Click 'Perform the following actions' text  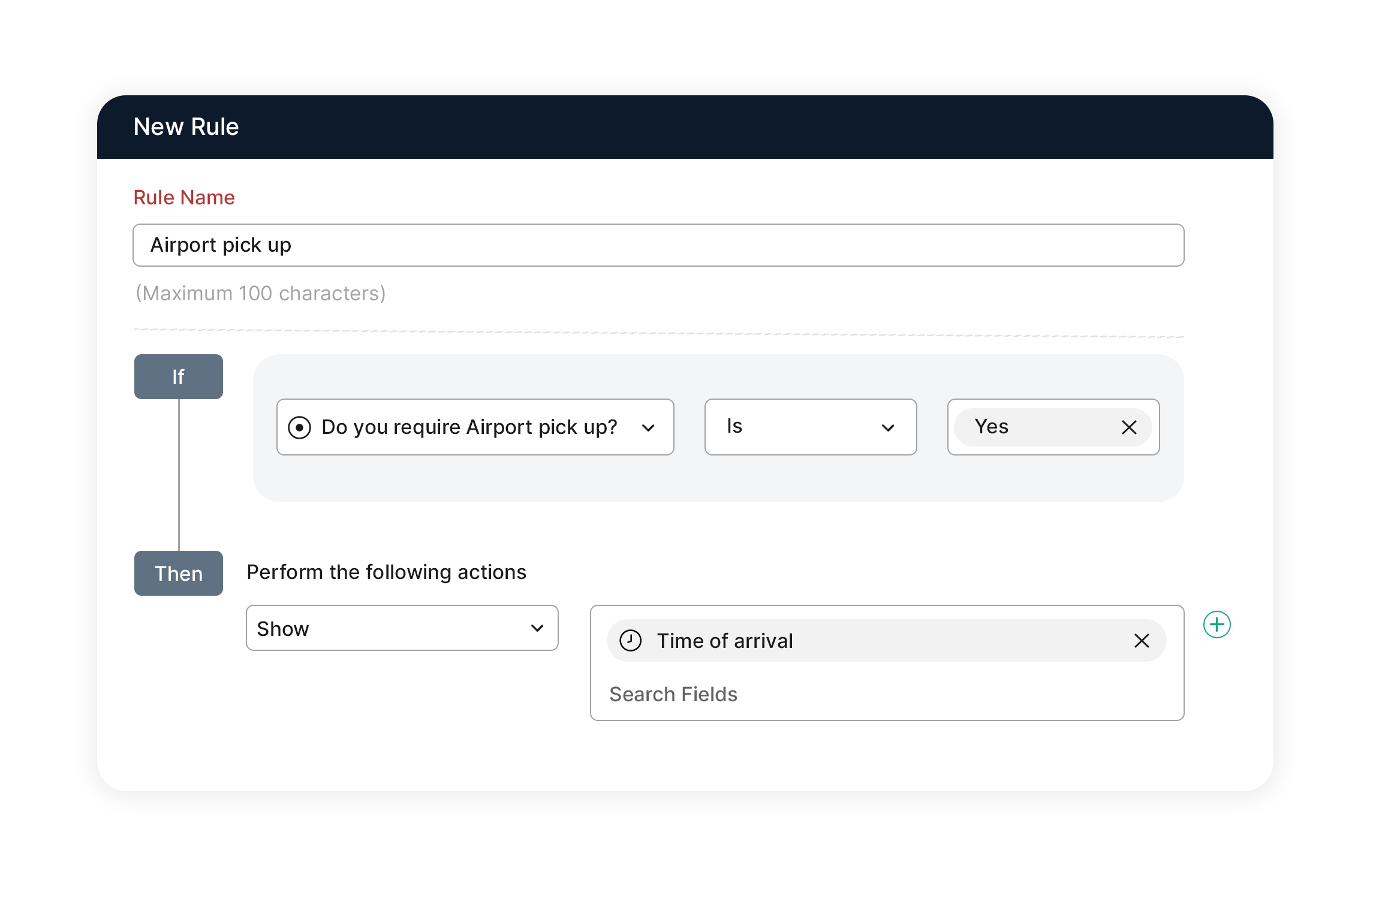[x=387, y=572]
